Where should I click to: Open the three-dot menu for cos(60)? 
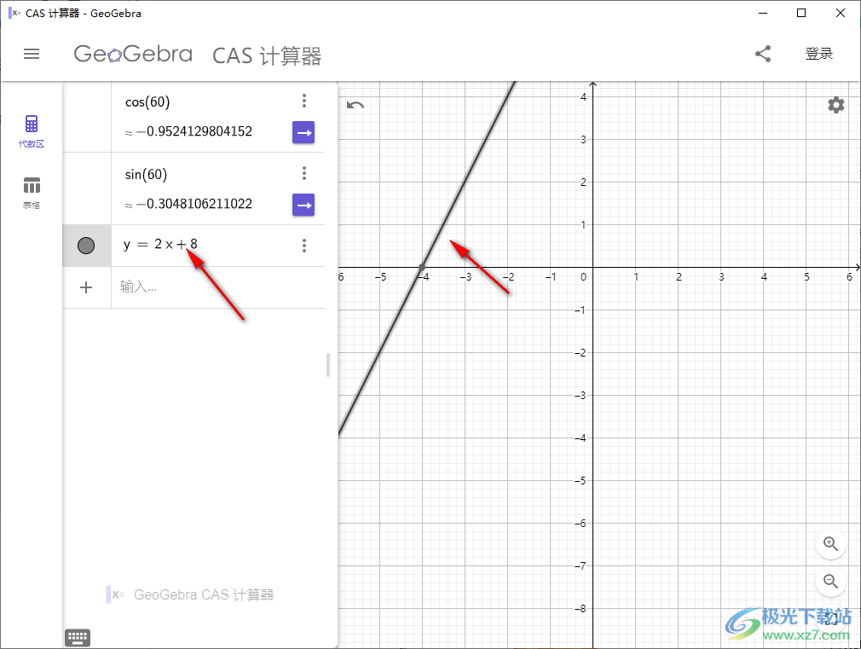coord(304,100)
